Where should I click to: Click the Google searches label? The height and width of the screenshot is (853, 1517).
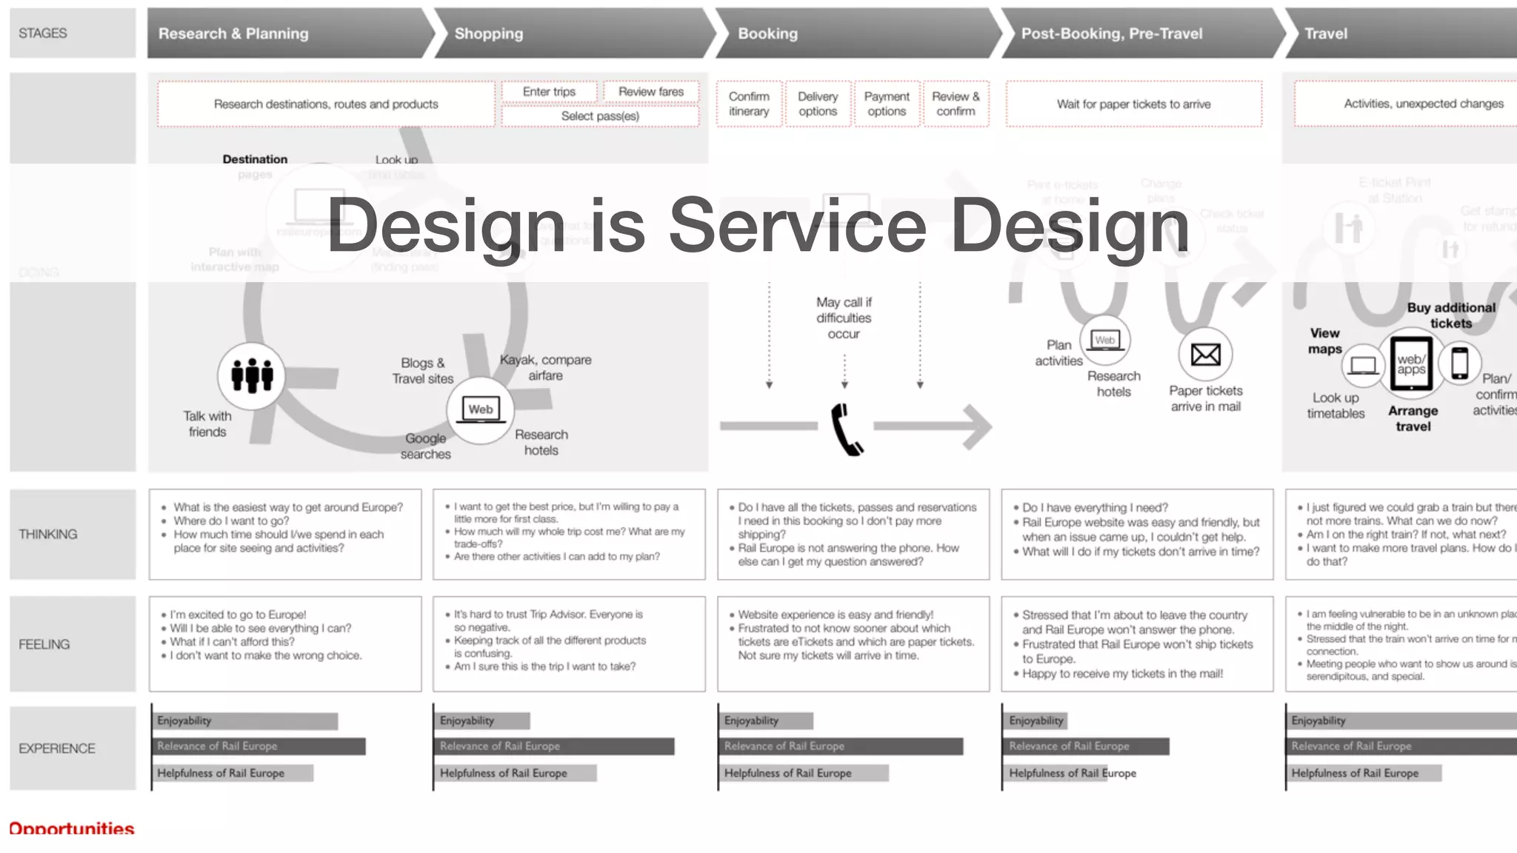click(426, 446)
